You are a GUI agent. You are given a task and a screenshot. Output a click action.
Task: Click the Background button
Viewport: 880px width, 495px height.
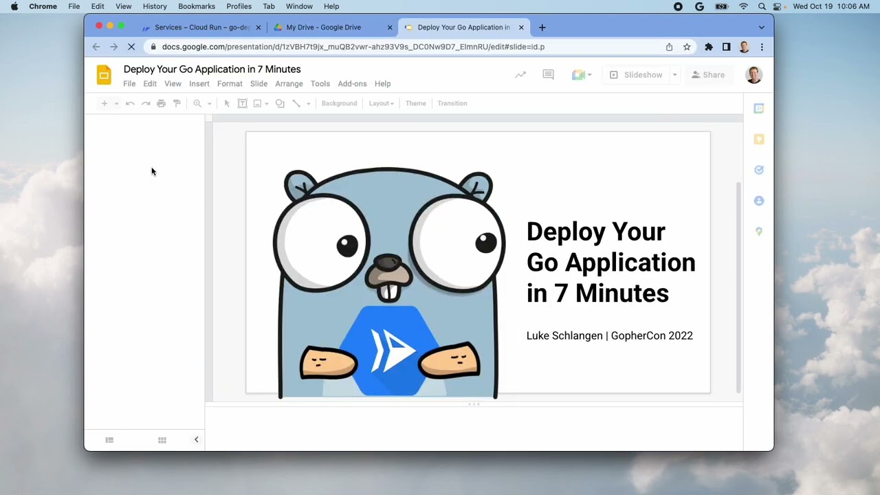coord(339,103)
